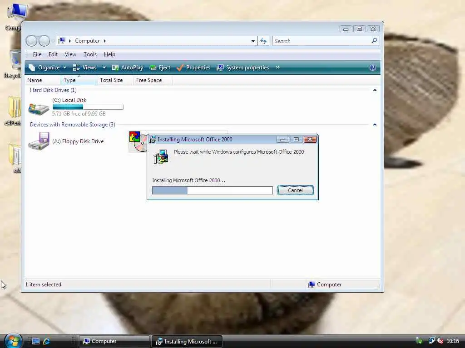Cancel the Office 2000 installation
This screenshot has width=465, height=348.
tap(295, 190)
